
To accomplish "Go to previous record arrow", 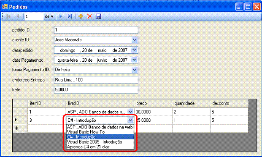I will [17, 16].
